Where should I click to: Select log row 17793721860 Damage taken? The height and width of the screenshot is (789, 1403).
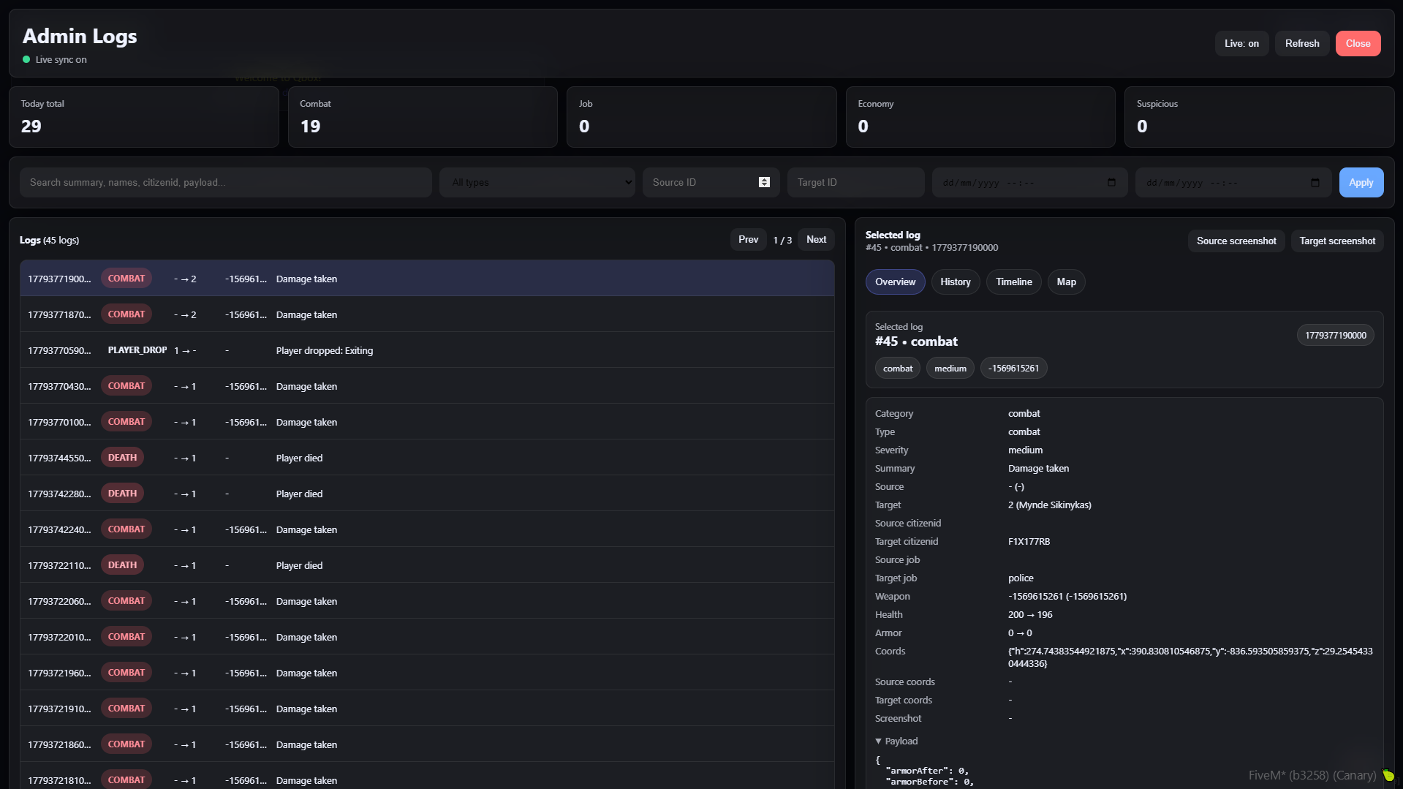[x=427, y=744]
